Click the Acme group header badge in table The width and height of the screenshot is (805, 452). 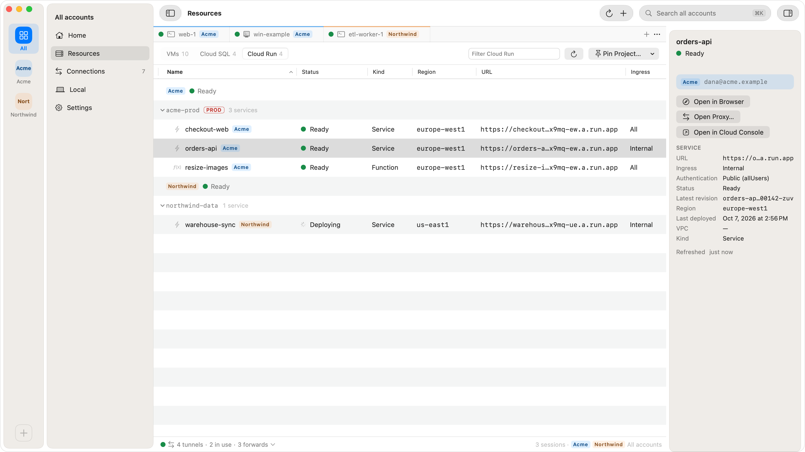point(175,91)
